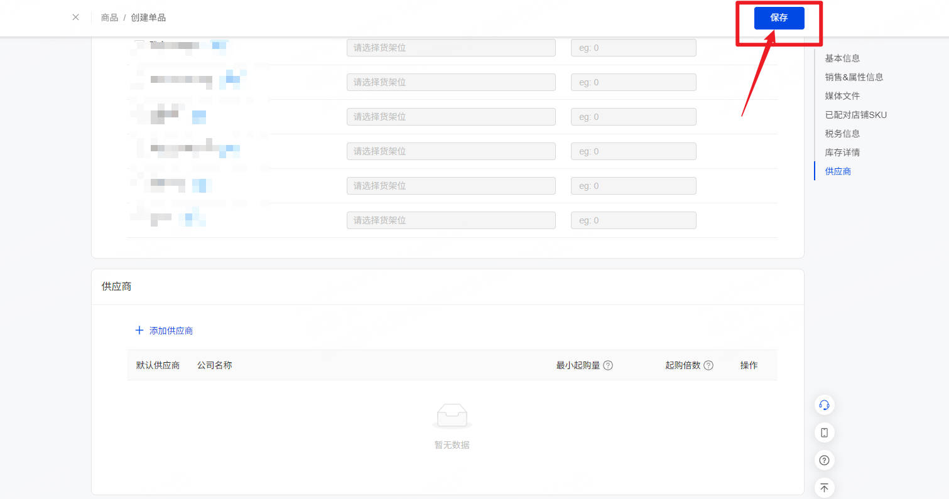The width and height of the screenshot is (949, 499).
Task: Go to 库存详情 section anchor
Action: (x=842, y=153)
